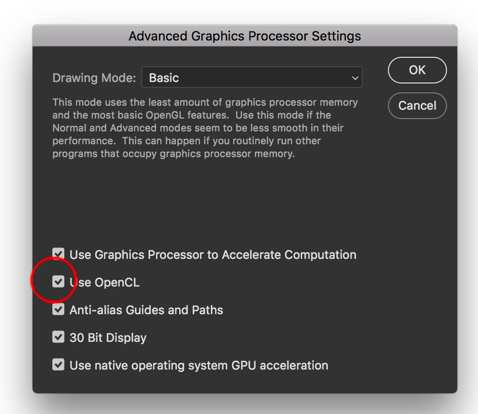478x414 pixels.
Task: Toggle the Use OpenCL checkbox
Action: click(x=59, y=282)
